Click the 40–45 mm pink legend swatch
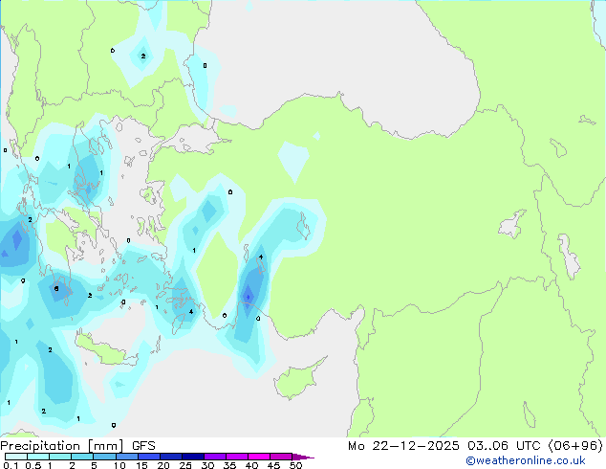Image resolution: width=606 pixels, height=469 pixels. [259, 457]
